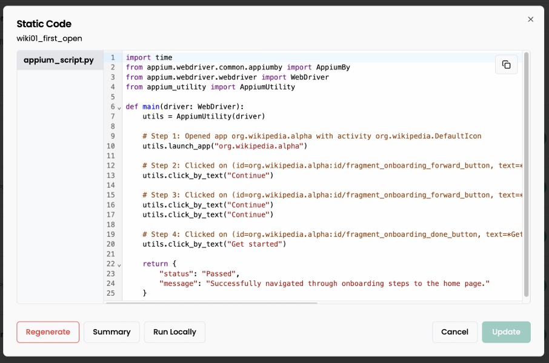The height and width of the screenshot is (363, 549).
Task: Click the Cancel button
Action: (x=454, y=331)
